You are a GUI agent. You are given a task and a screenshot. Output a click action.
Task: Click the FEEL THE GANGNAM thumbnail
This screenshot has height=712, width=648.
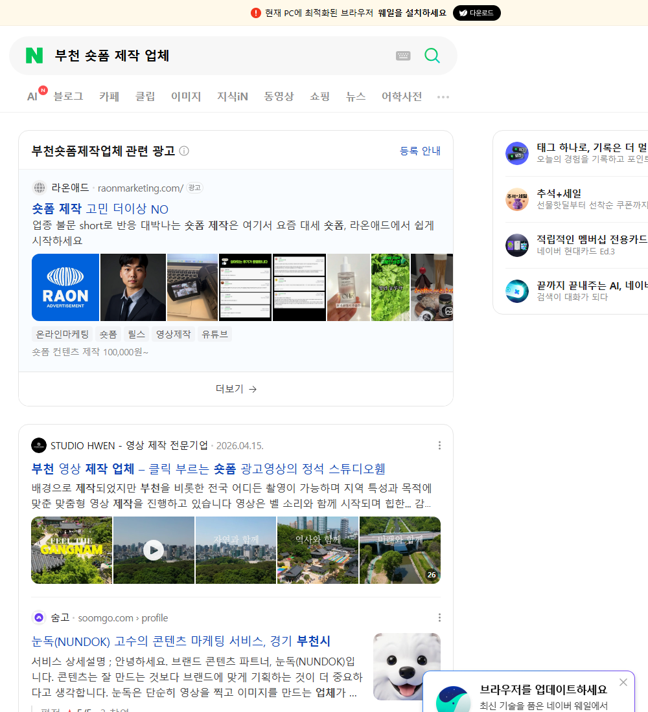[71, 550]
